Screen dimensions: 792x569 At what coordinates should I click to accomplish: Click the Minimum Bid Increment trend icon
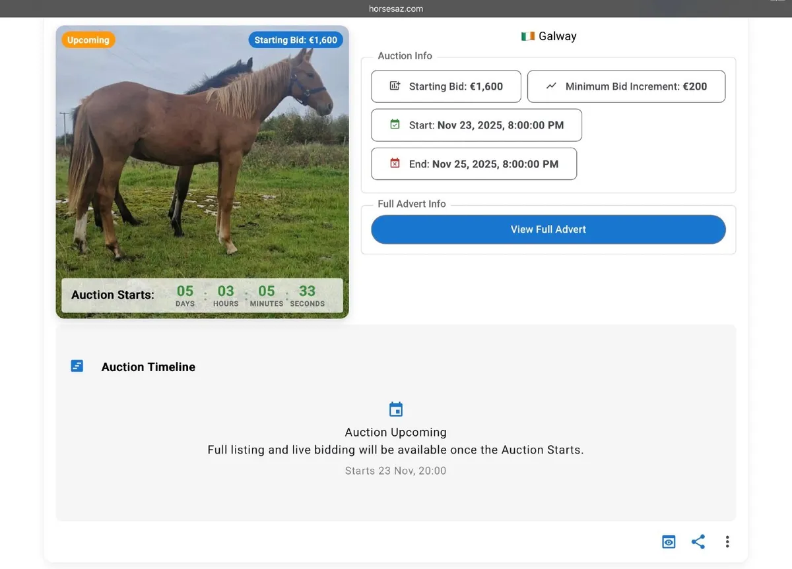[x=552, y=86]
